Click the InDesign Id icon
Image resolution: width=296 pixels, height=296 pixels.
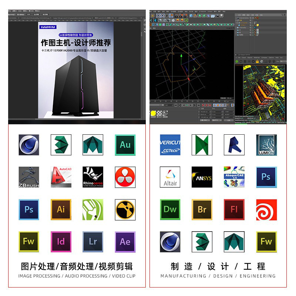(x=61, y=242)
